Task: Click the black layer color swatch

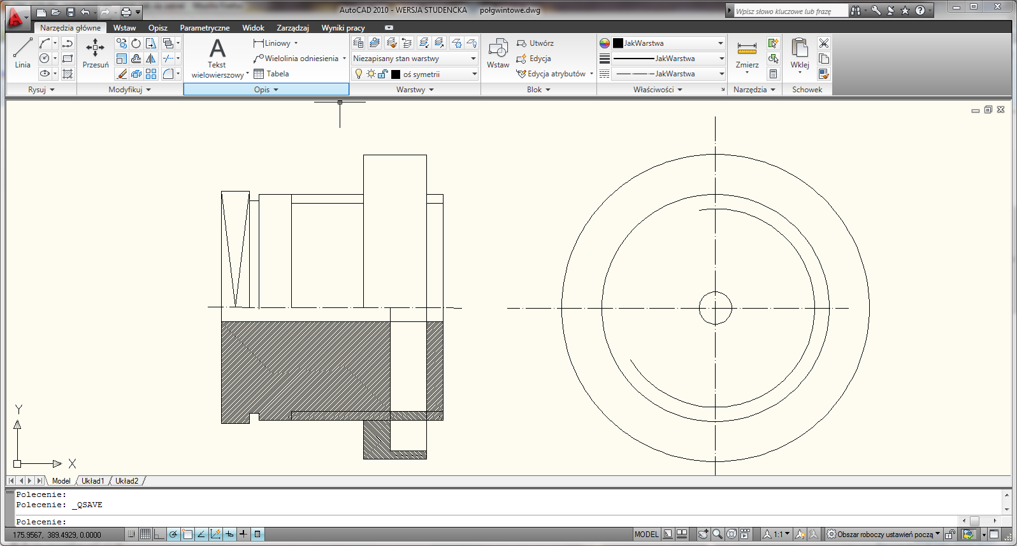Action: 396,74
